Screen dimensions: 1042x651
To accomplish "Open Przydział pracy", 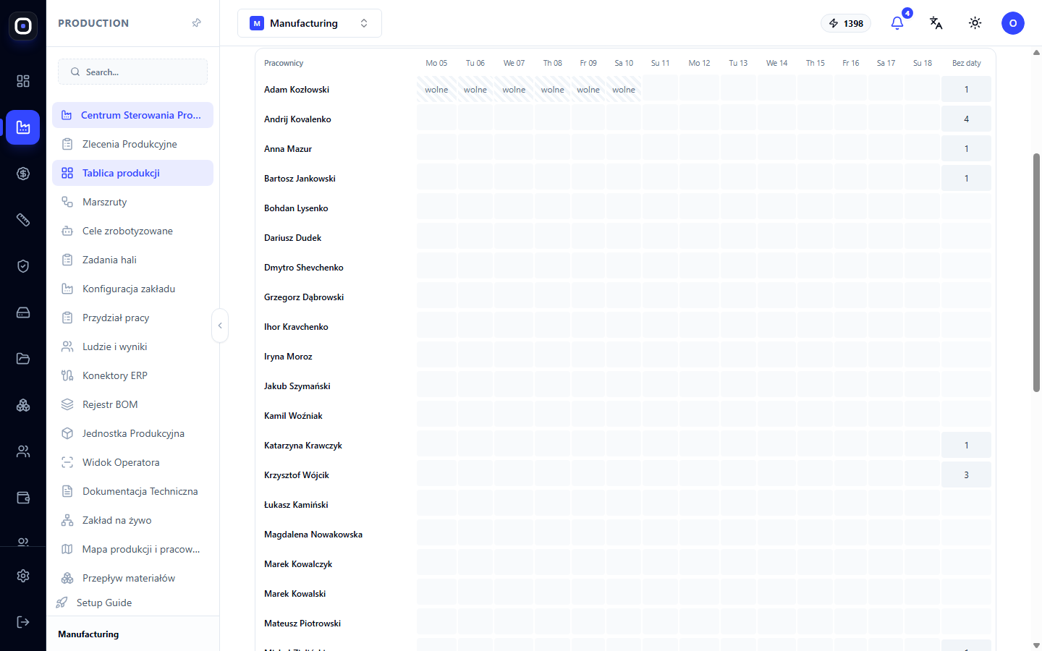I will point(132,318).
